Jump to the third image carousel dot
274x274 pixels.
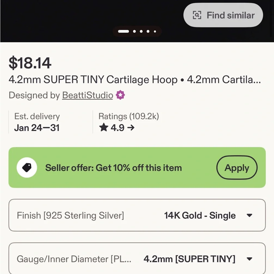tap(141, 32)
